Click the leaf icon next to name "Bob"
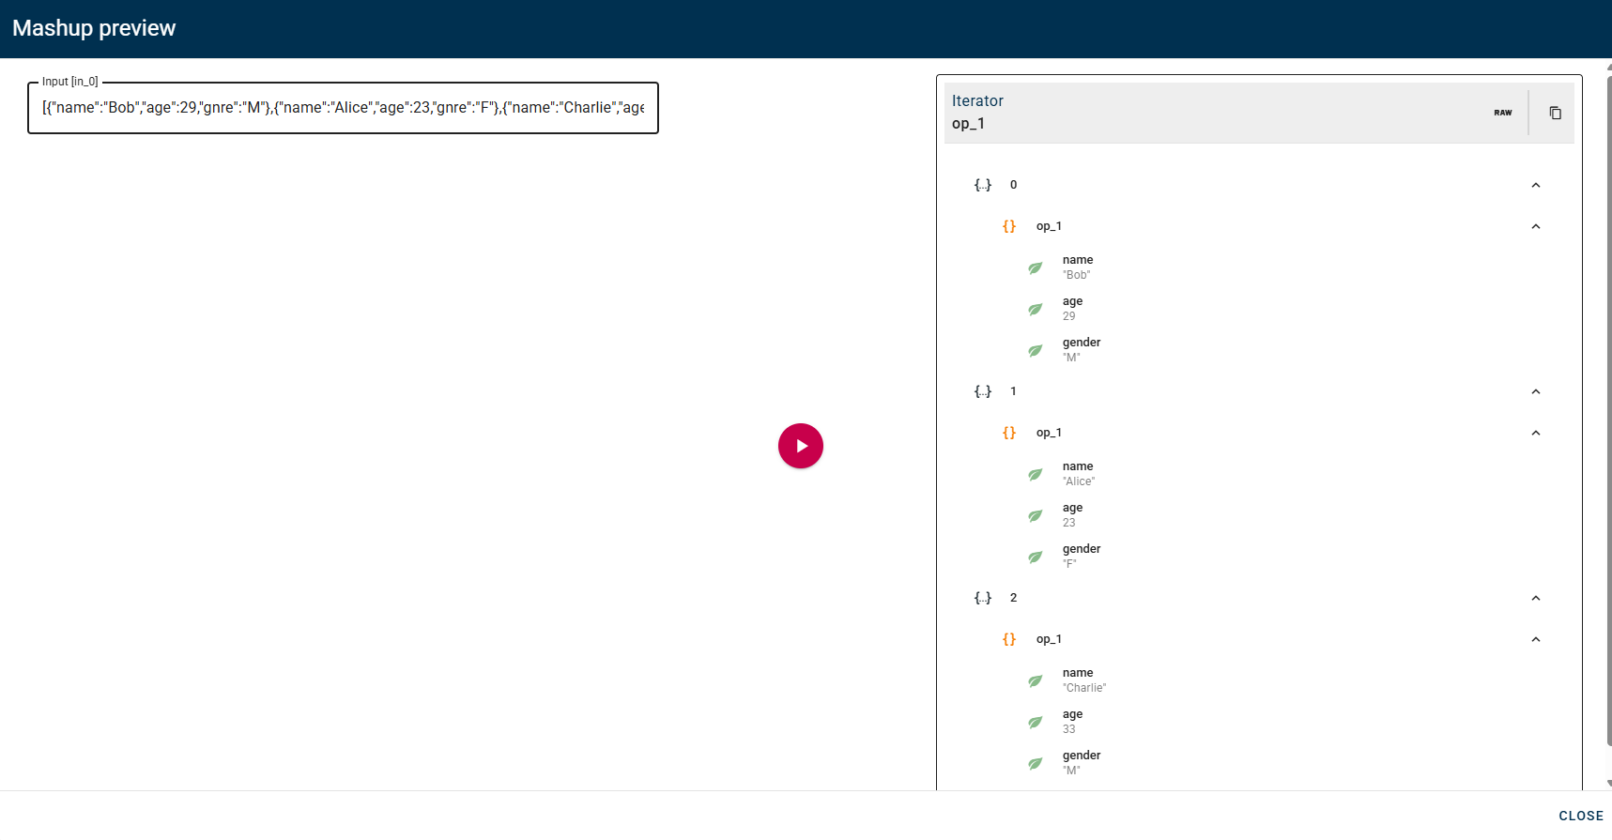This screenshot has height=840, width=1612. click(x=1035, y=267)
